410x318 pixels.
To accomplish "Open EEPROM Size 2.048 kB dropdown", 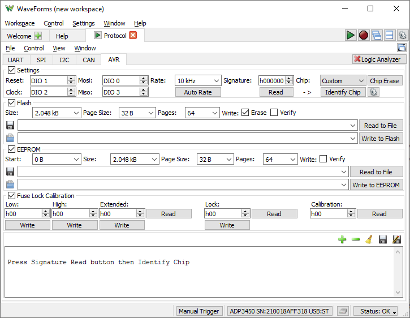I will click(135, 159).
